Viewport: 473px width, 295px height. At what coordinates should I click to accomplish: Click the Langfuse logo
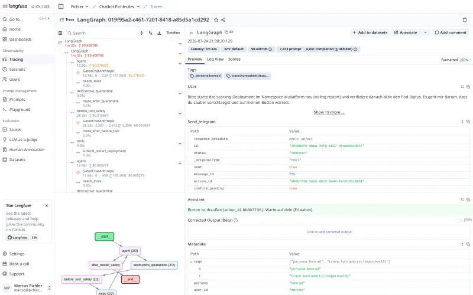pyautogui.click(x=15, y=6)
